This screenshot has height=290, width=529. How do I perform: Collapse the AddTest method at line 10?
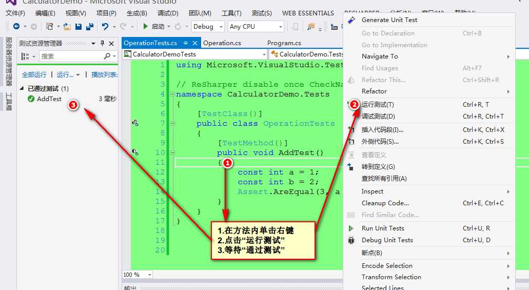[173, 153]
